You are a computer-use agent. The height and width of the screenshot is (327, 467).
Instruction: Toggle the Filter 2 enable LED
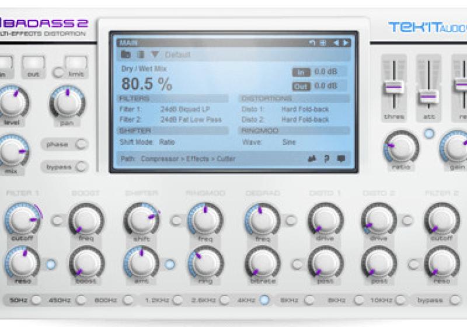[413, 264]
